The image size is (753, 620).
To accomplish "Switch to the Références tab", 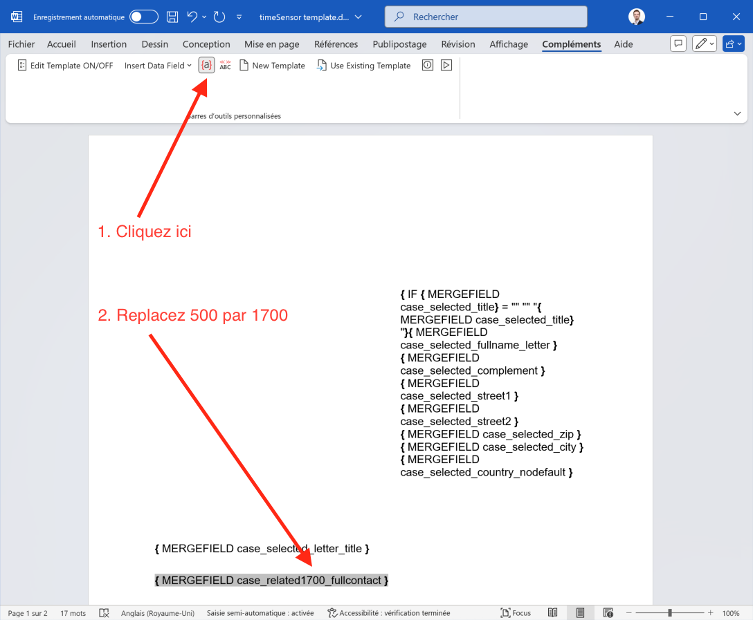I will pos(336,44).
